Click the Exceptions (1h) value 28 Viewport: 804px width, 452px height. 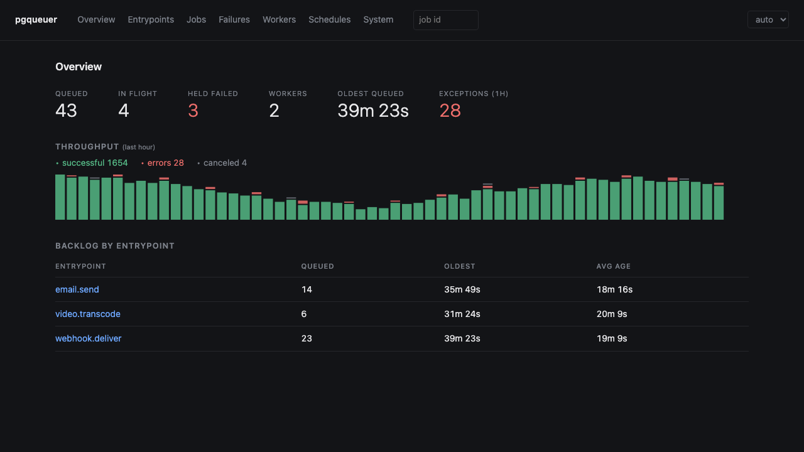450,110
